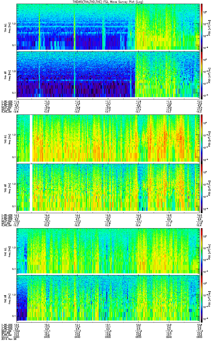Click the THE BII spectrogram panel
This screenshot has height=341, width=213.
tap(108, 299)
